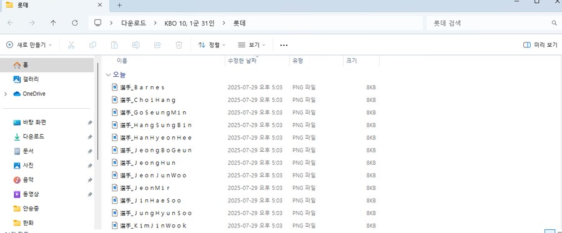562x233 pixels.
Task: Click 롯데 in the address breadcrumb
Action: [x=239, y=23]
